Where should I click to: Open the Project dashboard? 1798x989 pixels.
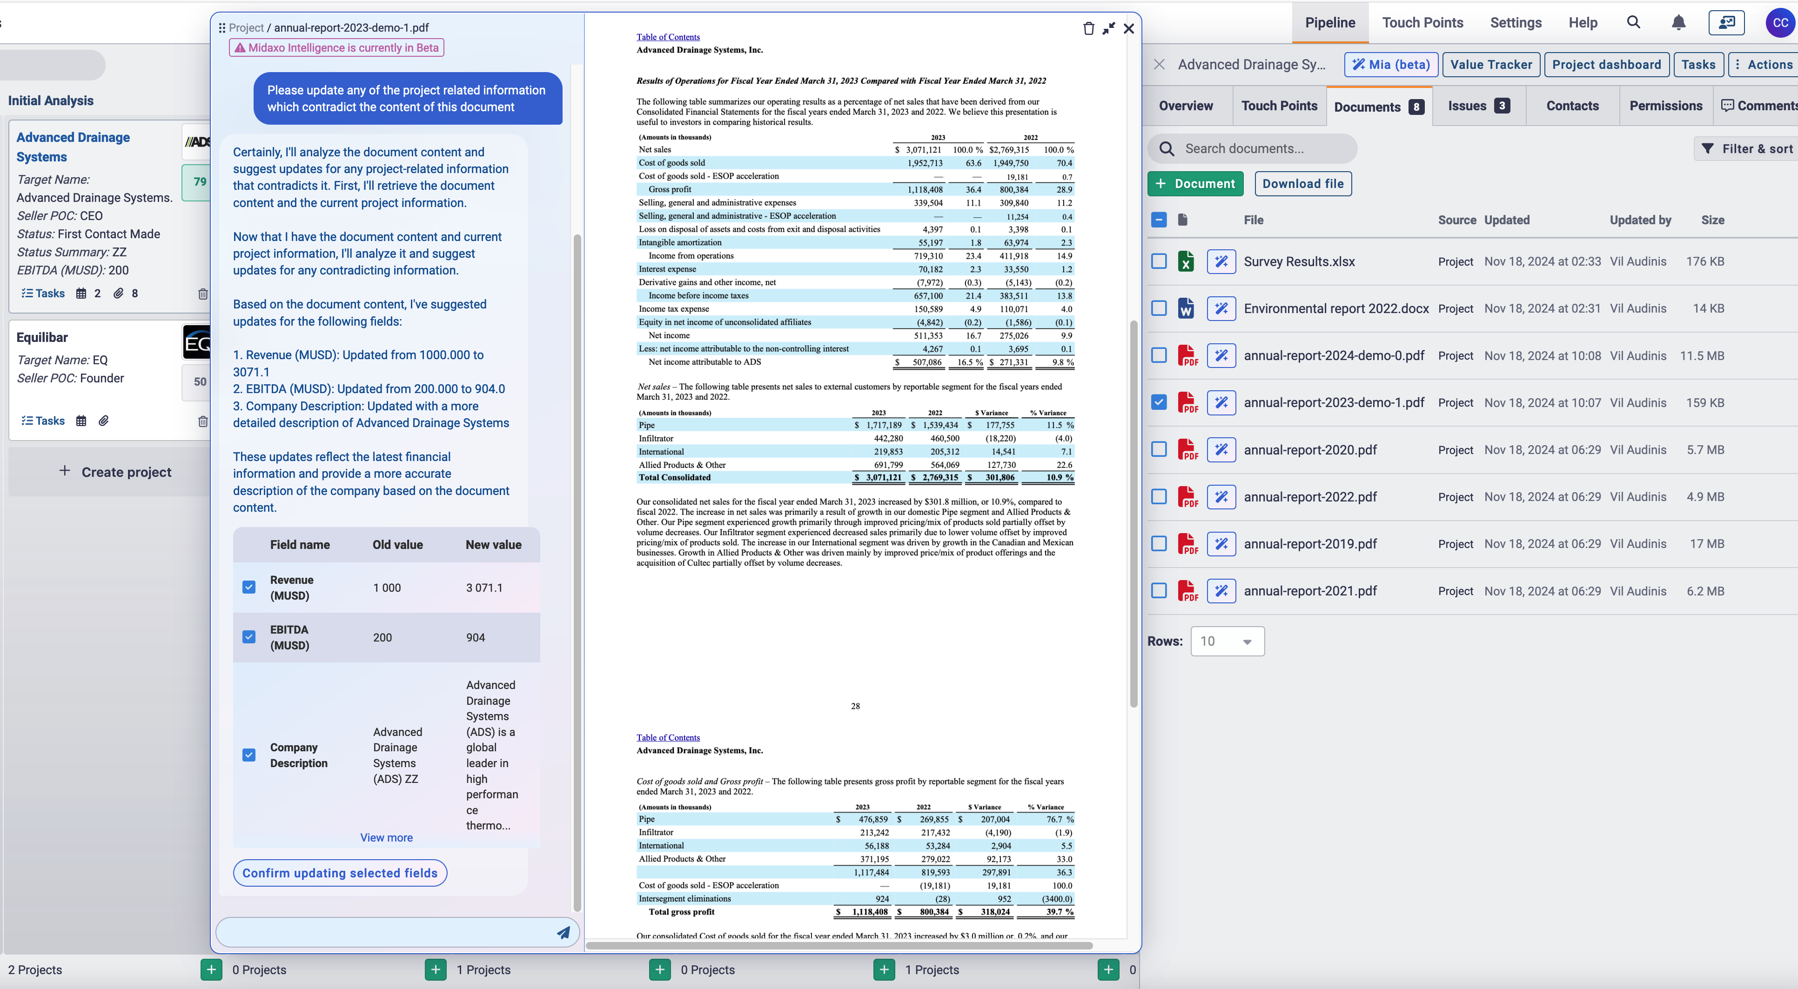point(1606,65)
